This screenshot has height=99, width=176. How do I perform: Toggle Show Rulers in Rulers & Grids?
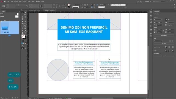(x=166, y=47)
